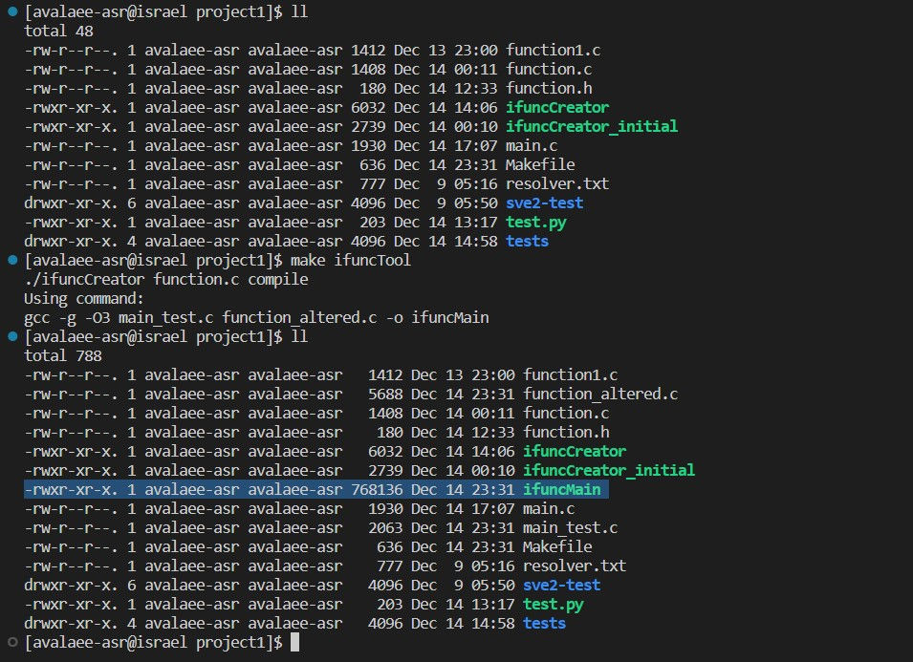The width and height of the screenshot is (913, 662).
Task: Click test.py in the first listing
Action: tap(535, 222)
